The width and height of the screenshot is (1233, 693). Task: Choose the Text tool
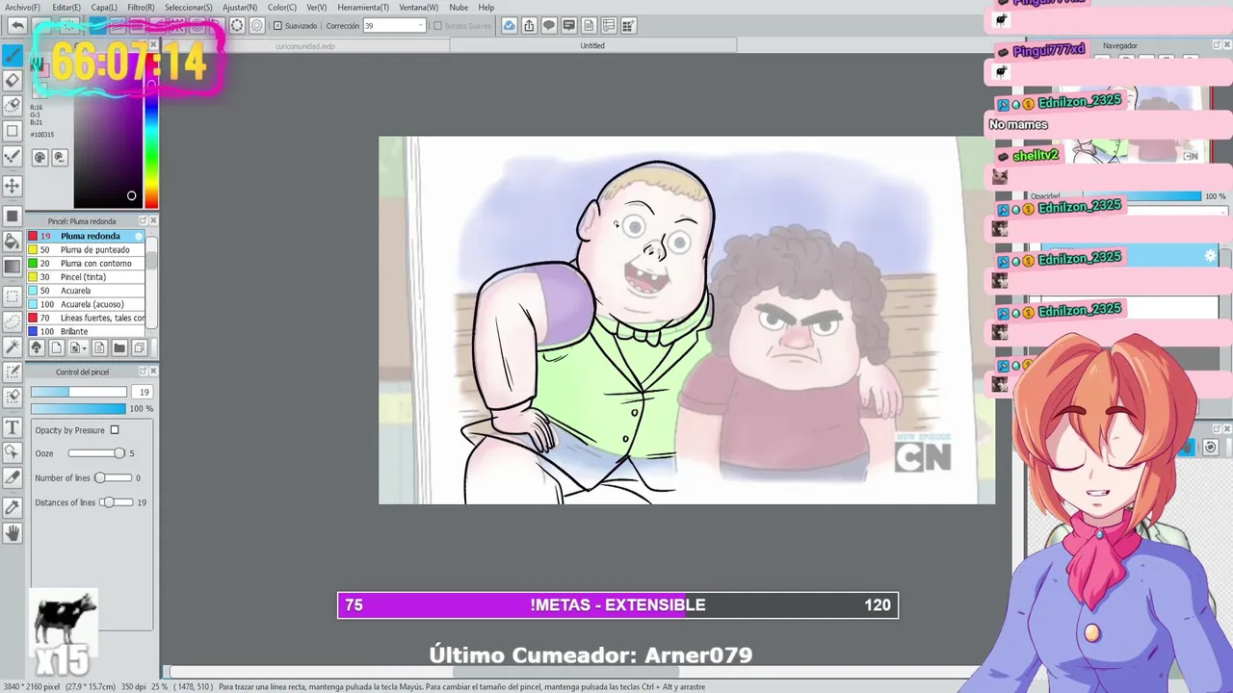(x=13, y=426)
